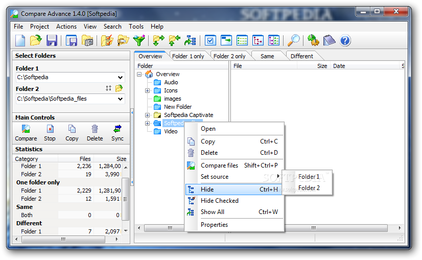Click the save snapshot window icon
The image size is (422, 260).
click(72, 41)
